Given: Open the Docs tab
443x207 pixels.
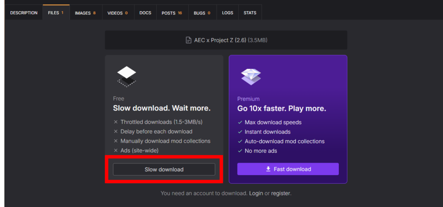Looking at the screenshot, I should pos(145,13).
